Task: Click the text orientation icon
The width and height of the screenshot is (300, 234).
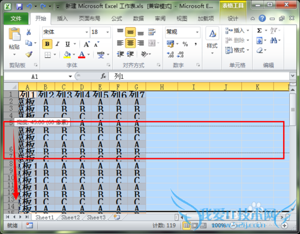Action: pyautogui.click(x=144, y=54)
